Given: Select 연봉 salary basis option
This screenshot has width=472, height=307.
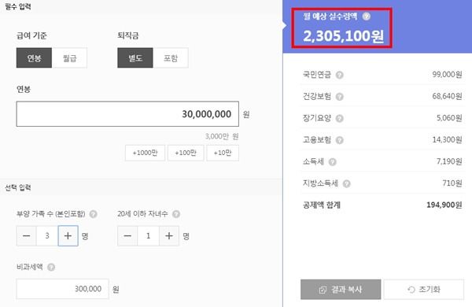Looking at the screenshot, I should coord(34,57).
